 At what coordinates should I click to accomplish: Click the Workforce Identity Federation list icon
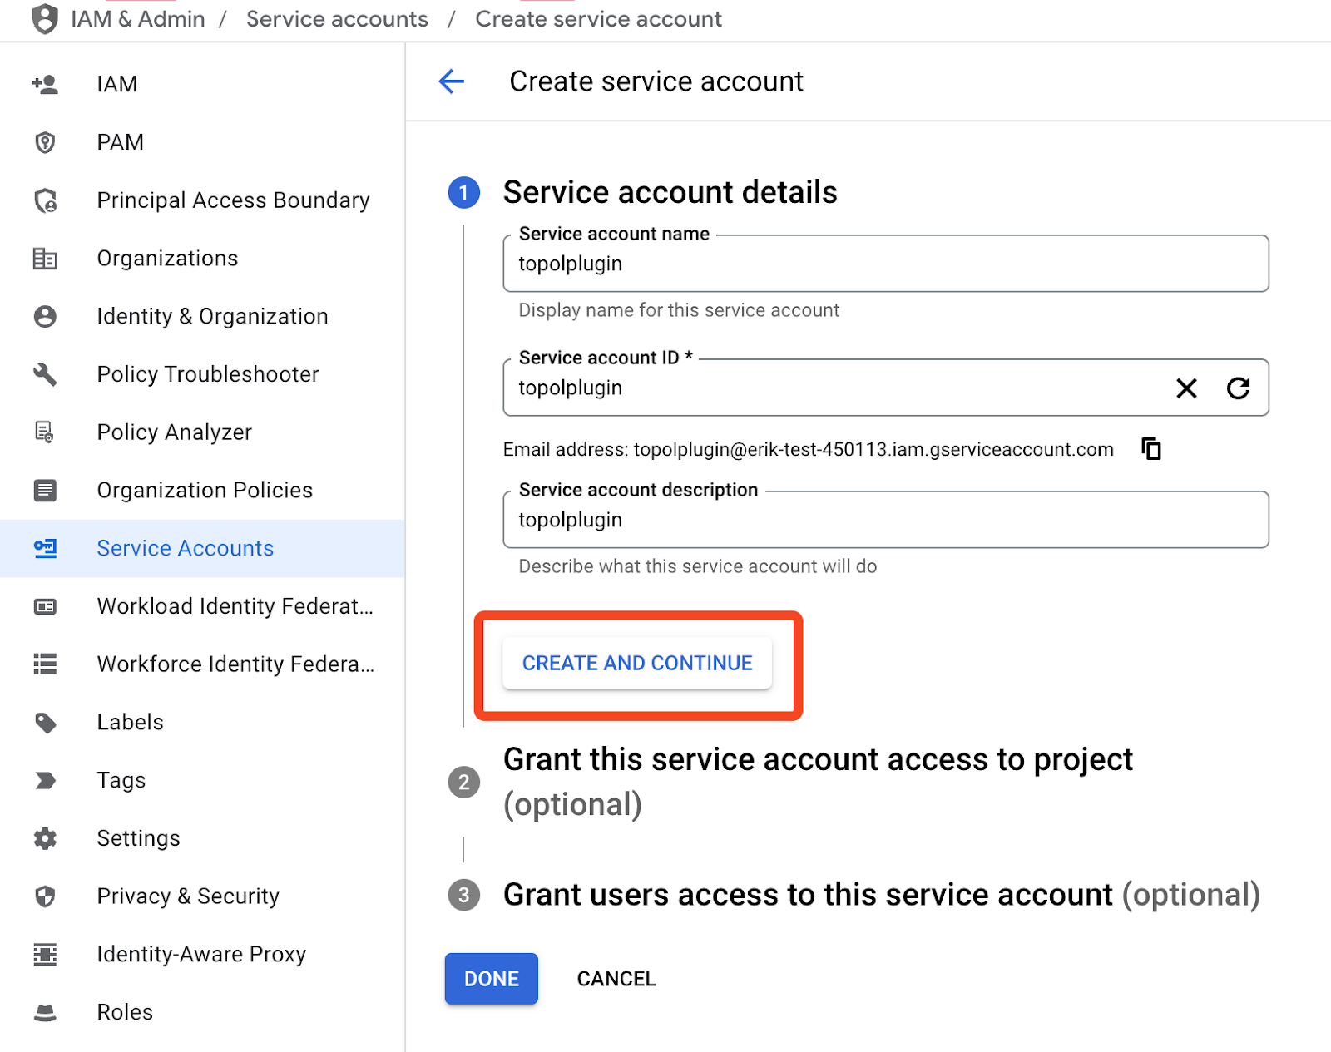[45, 664]
